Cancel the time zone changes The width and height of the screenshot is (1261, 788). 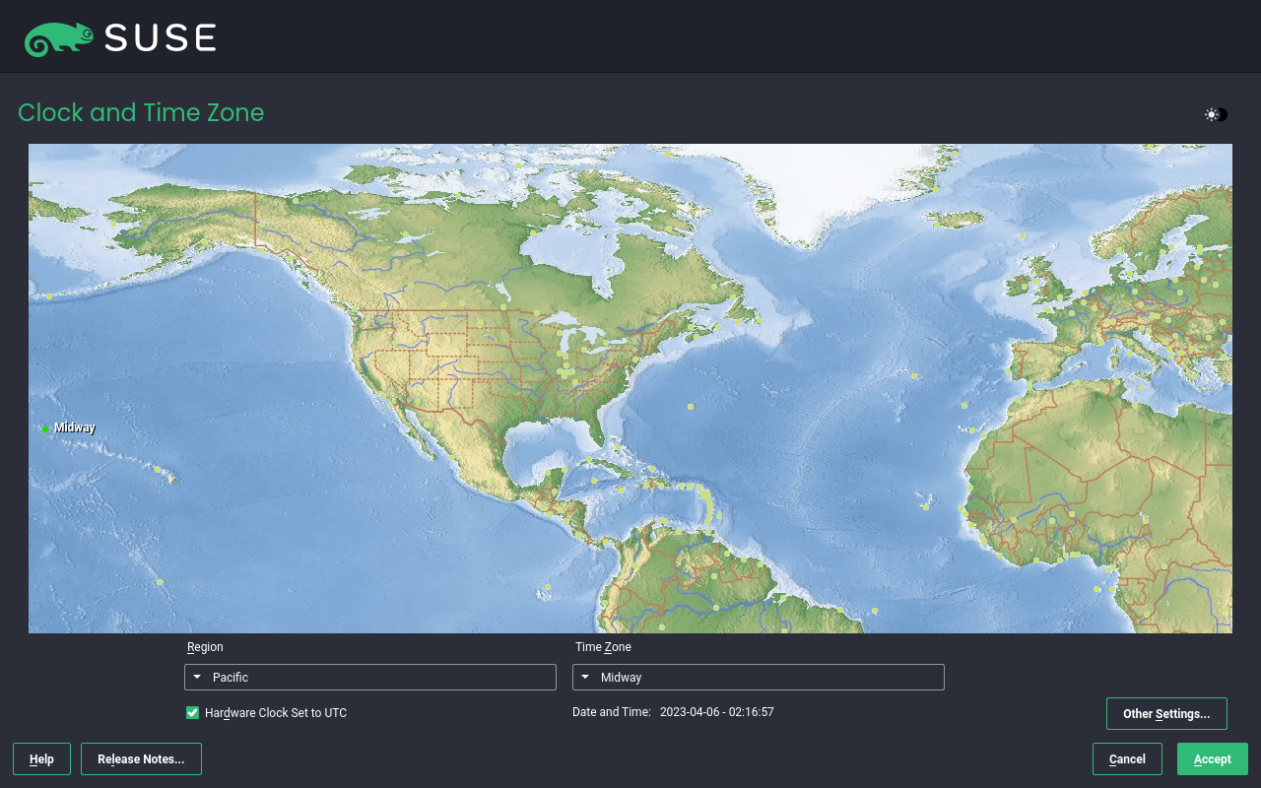tap(1127, 759)
